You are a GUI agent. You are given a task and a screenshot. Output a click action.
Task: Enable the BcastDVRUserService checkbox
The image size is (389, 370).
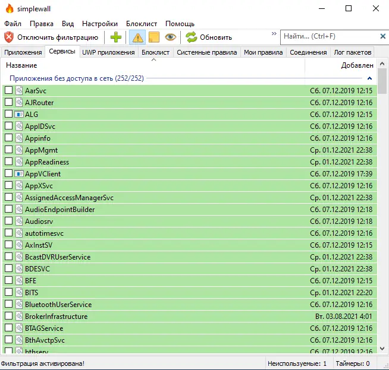9,257
